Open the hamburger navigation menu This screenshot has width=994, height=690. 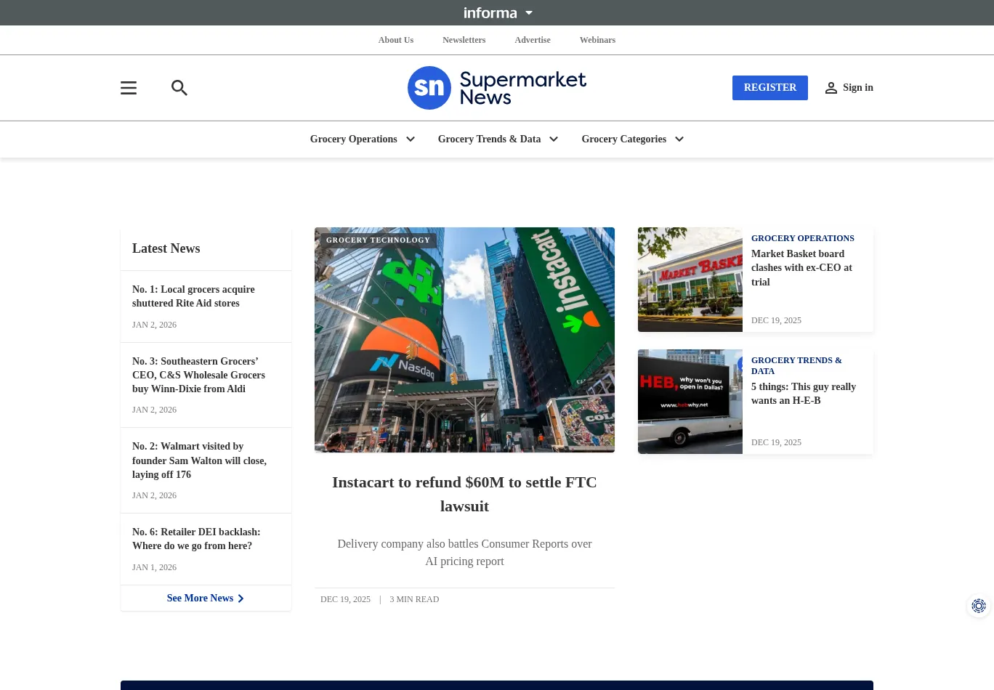coord(129,88)
